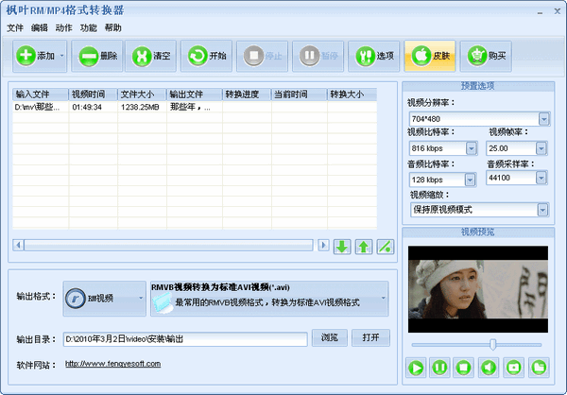Click the 浏览 (browse) button
The image size is (567, 395).
329,337
